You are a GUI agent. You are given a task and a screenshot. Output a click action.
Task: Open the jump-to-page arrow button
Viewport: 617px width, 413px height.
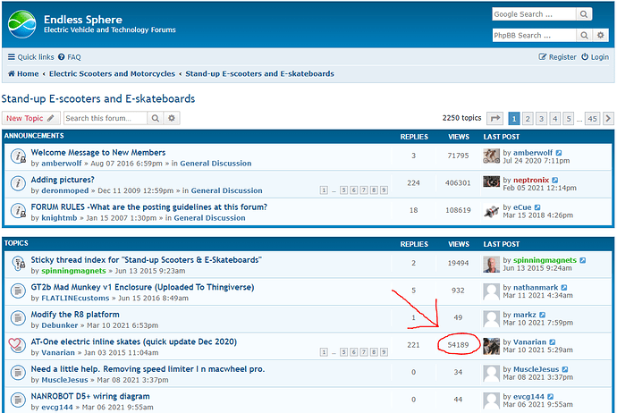495,118
